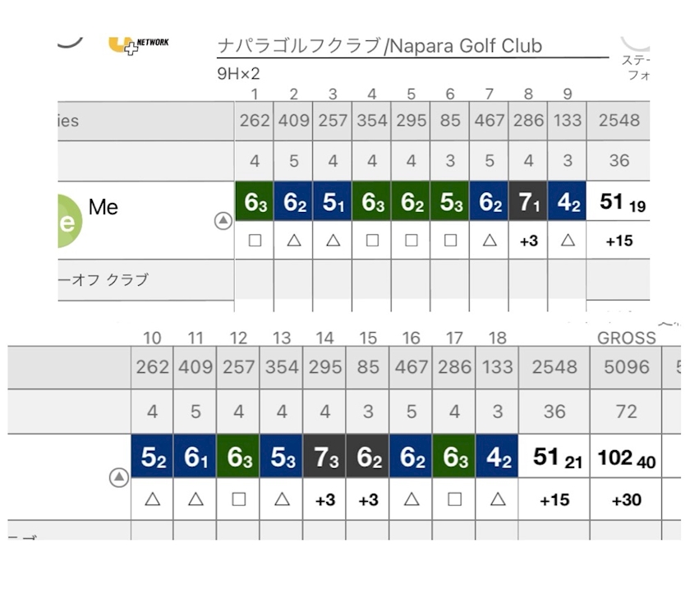The height and width of the screenshot is (598, 690).
Task: Open the Napara Golf Club course name field
Action: 379,46
